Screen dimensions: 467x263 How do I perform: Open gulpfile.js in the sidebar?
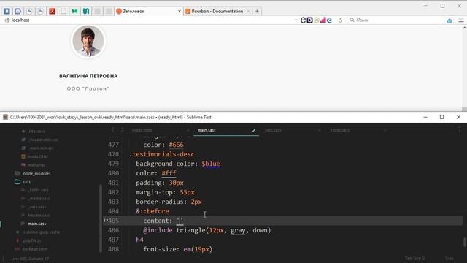pyautogui.click(x=32, y=240)
